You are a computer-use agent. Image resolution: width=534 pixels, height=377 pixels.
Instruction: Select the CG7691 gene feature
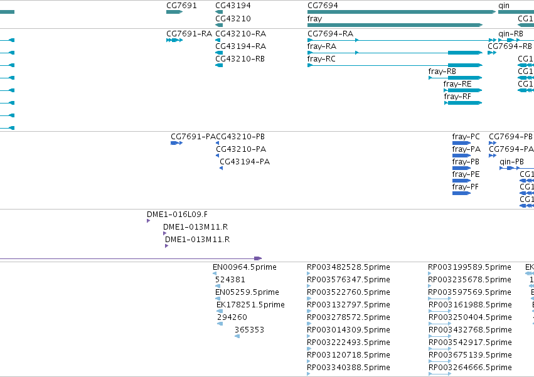coord(174,12)
